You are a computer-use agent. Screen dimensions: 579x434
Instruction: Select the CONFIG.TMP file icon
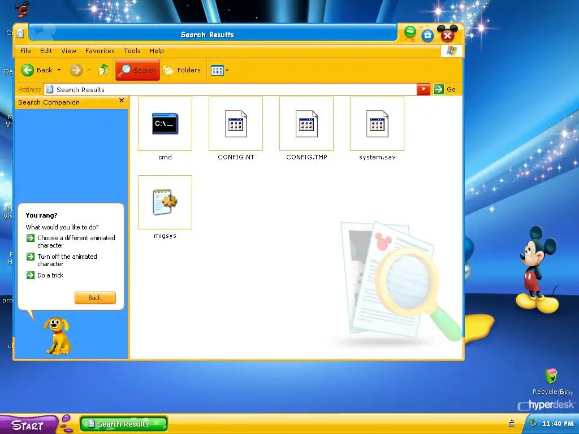(306, 124)
